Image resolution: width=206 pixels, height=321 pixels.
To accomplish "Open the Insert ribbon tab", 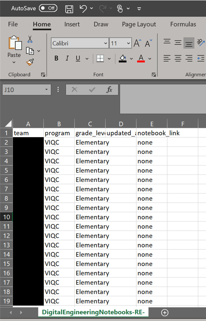I will click(x=72, y=24).
